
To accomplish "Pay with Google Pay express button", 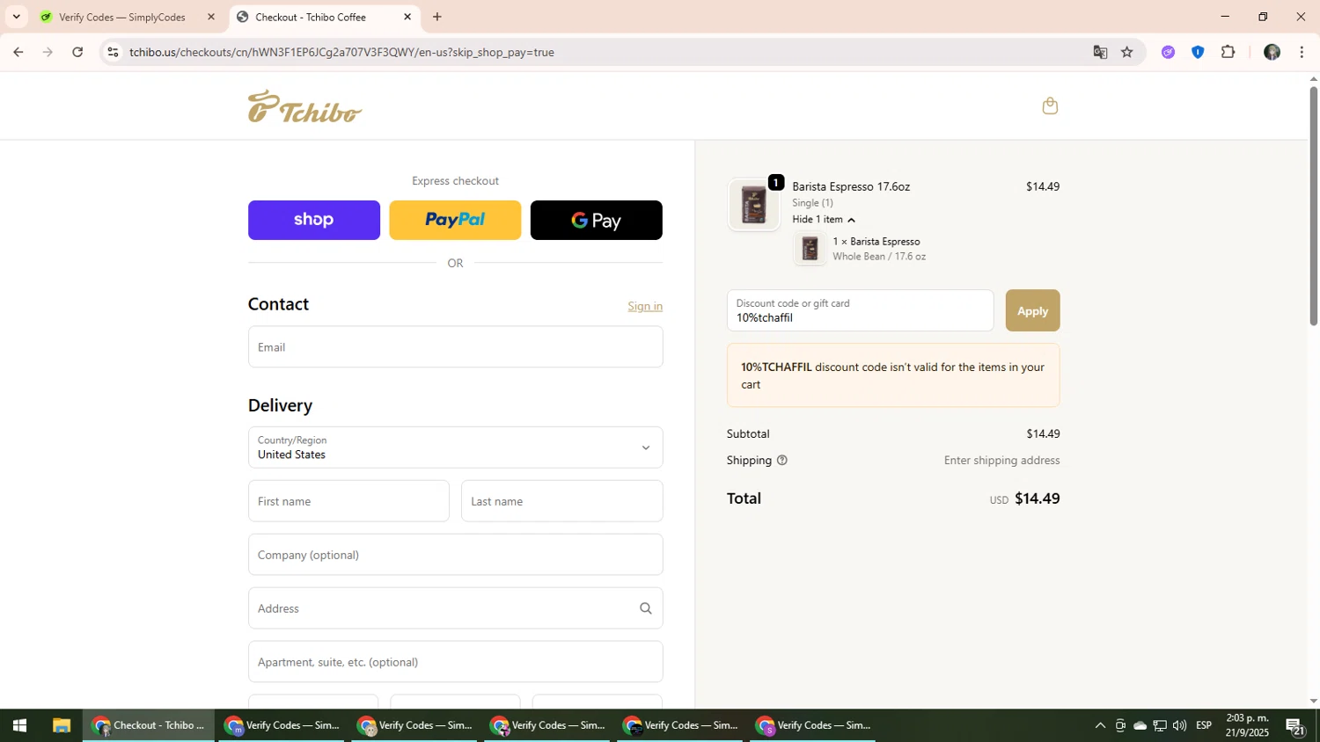I will click(x=597, y=220).
